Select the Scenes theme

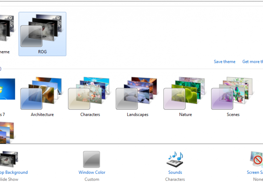232,93
